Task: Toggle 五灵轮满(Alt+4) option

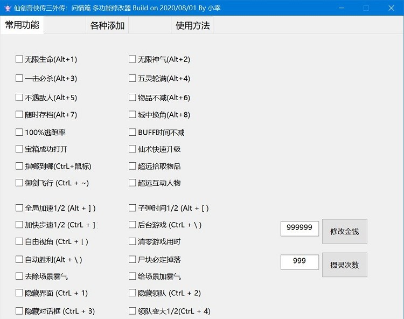Action: [132, 78]
